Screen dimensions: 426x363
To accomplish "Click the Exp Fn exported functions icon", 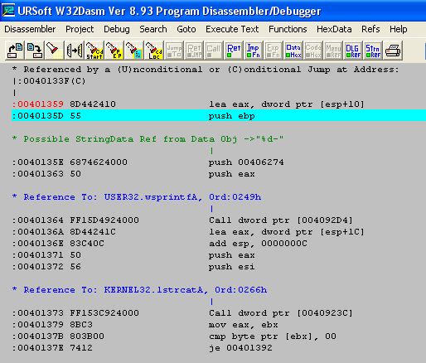I will pos(274,51).
